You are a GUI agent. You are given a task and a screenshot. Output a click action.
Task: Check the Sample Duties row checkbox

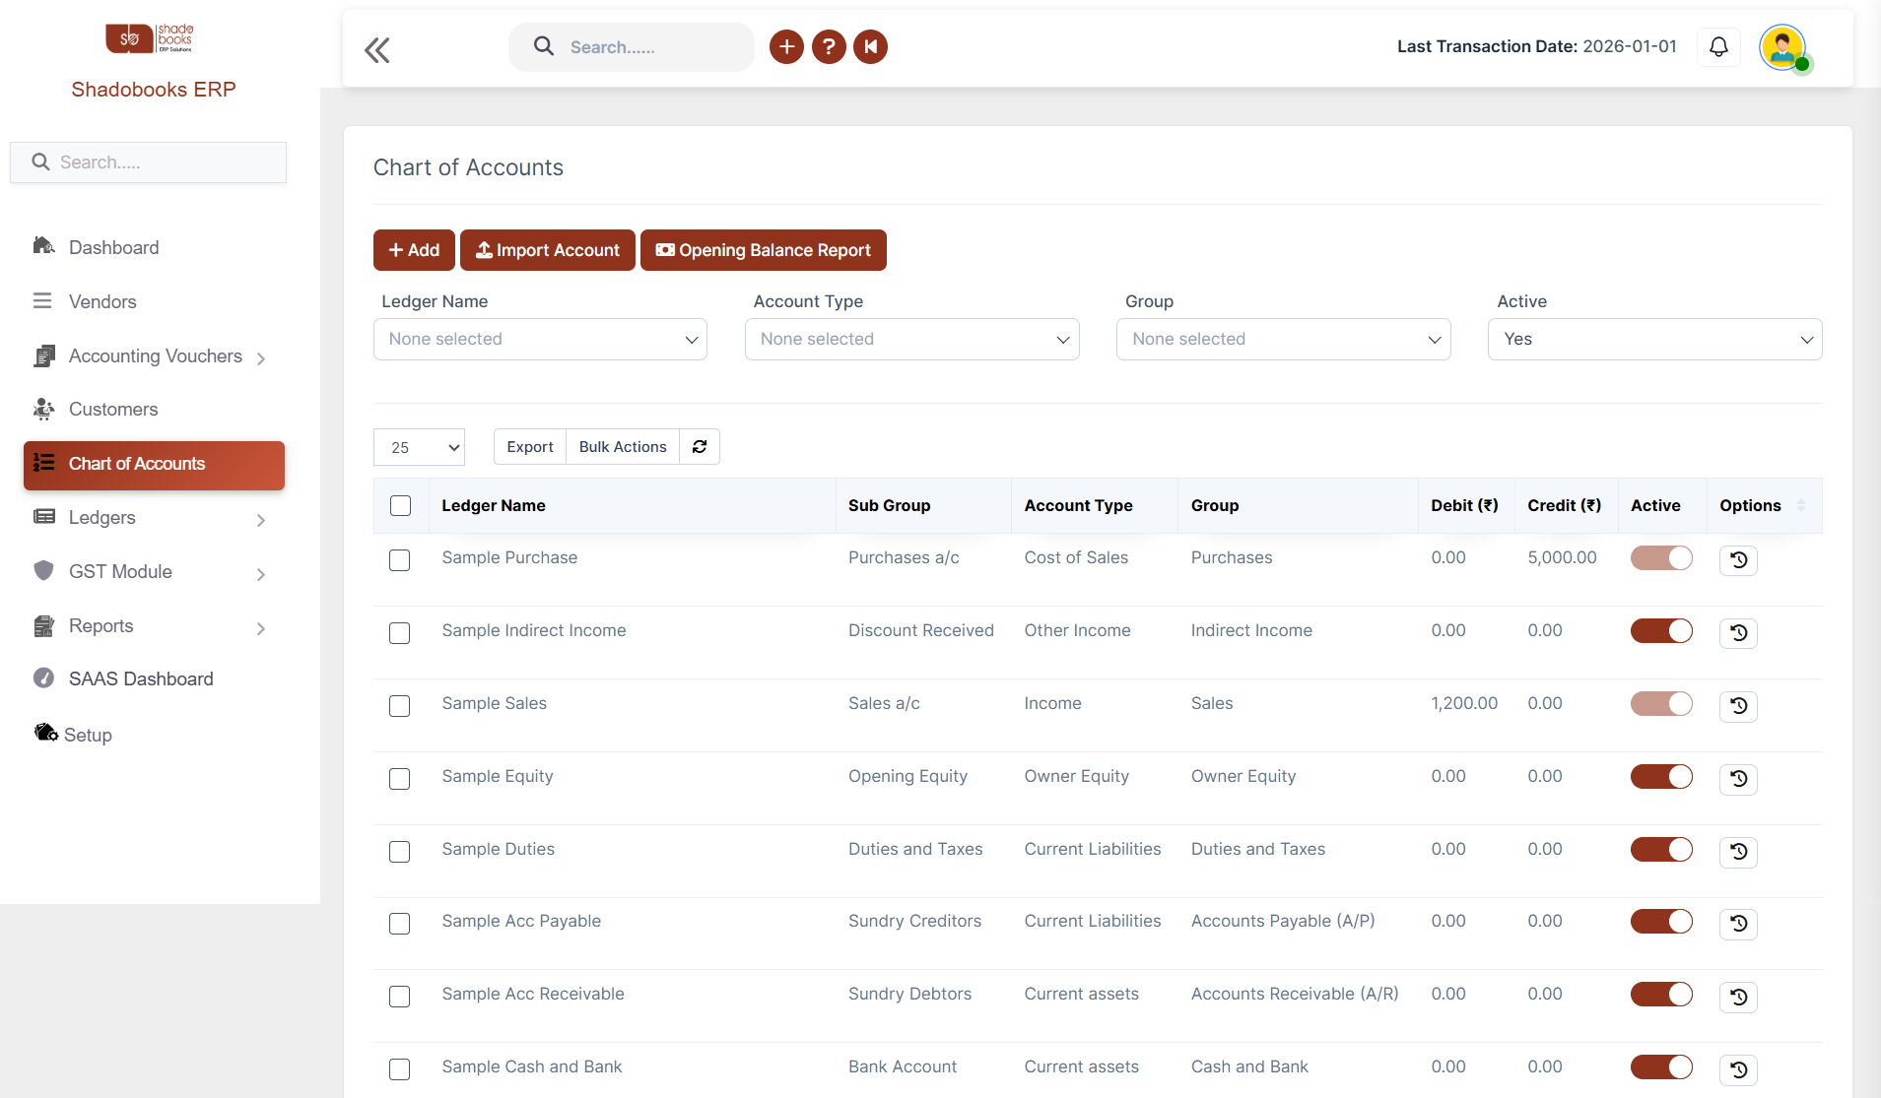click(400, 852)
